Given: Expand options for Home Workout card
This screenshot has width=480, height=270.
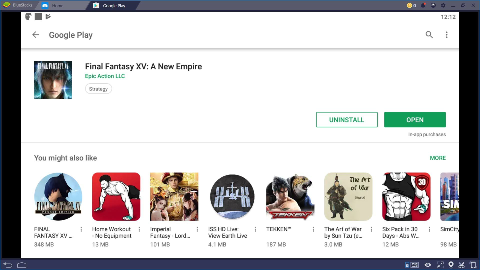Looking at the screenshot, I should [x=139, y=229].
